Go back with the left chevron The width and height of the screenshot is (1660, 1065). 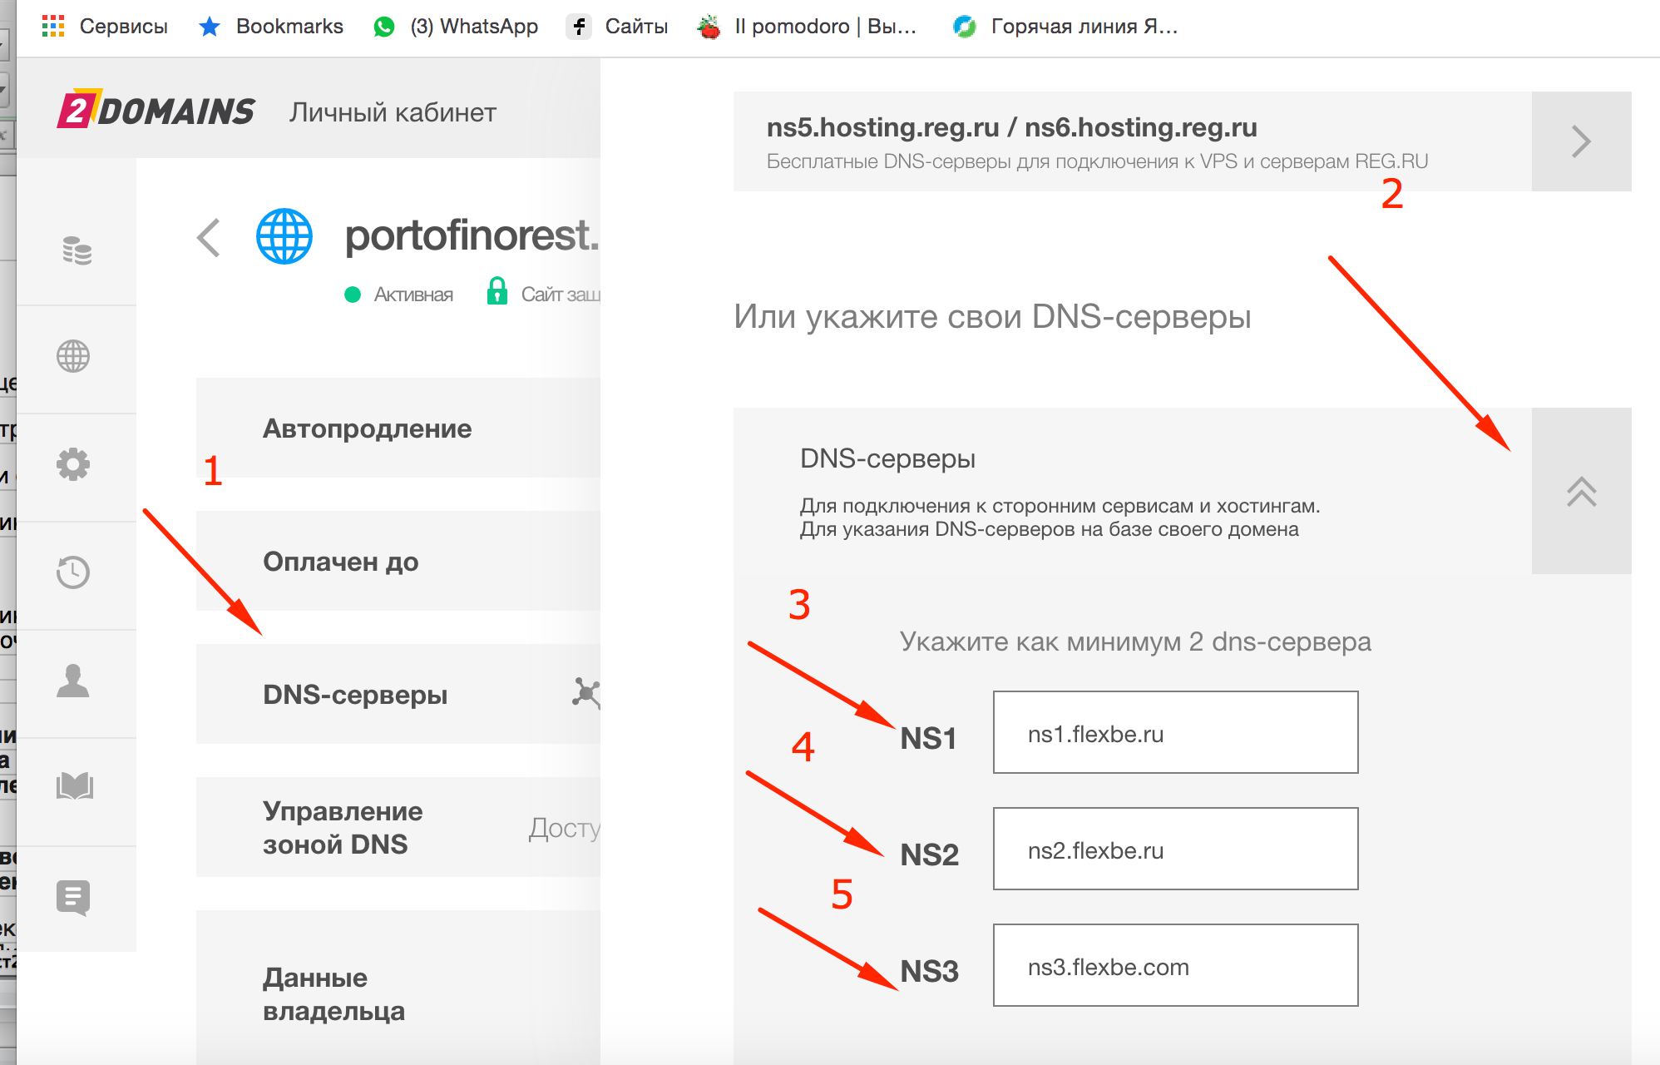click(x=209, y=238)
